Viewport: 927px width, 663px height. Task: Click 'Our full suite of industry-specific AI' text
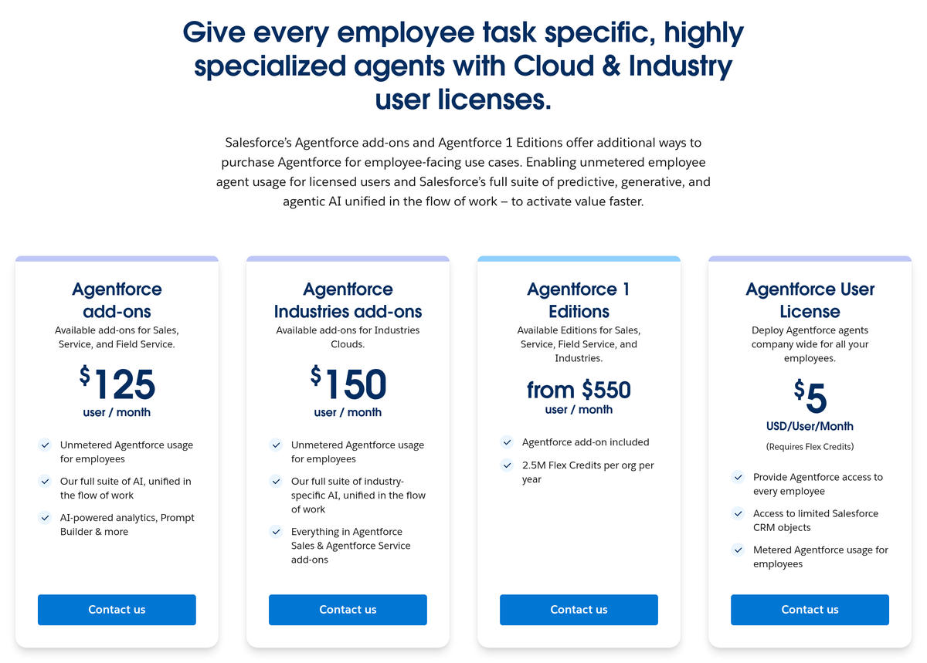(x=358, y=496)
